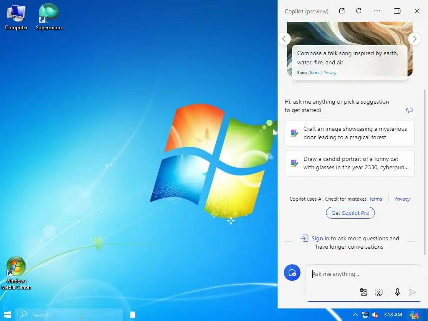The height and width of the screenshot is (321, 428).
Task: Click the Sign in link
Action: click(x=320, y=238)
